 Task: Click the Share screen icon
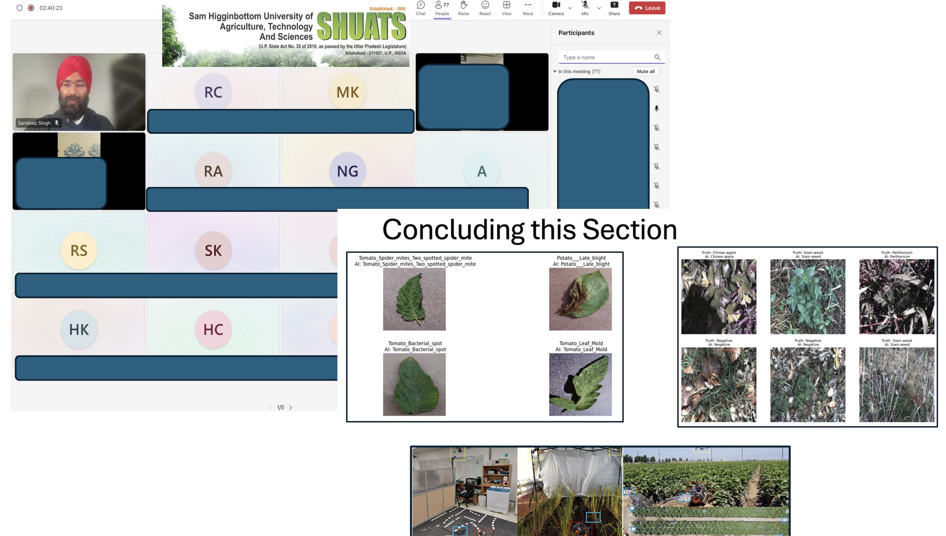tap(614, 8)
